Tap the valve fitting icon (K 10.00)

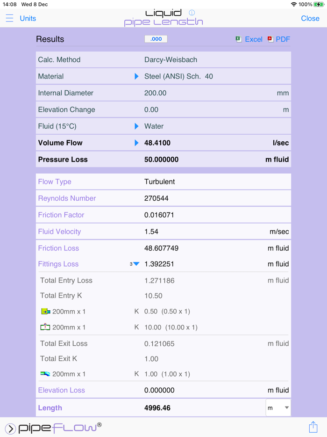point(45,327)
